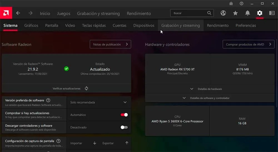Open the Juegos section
Screen dimensions: 278x152
[x=63, y=13]
